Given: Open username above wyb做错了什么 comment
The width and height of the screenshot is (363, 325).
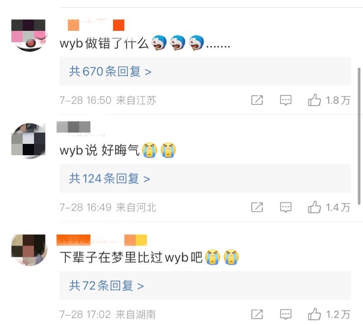Looking at the screenshot, I should pos(95,25).
